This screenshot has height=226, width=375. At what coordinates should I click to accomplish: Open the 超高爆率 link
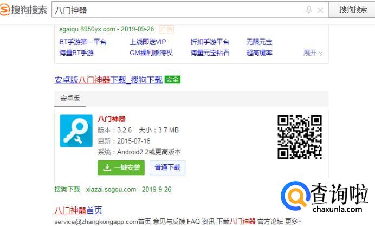tap(259, 53)
